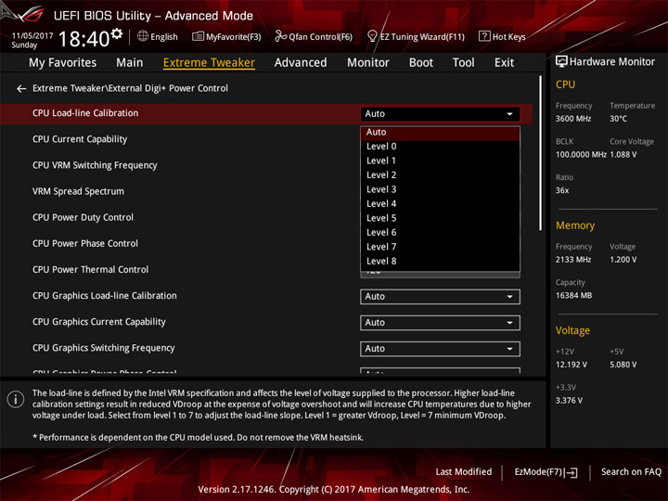
Task: Collapse the CPU Load-line Calibration dropdown
Action: (440, 114)
